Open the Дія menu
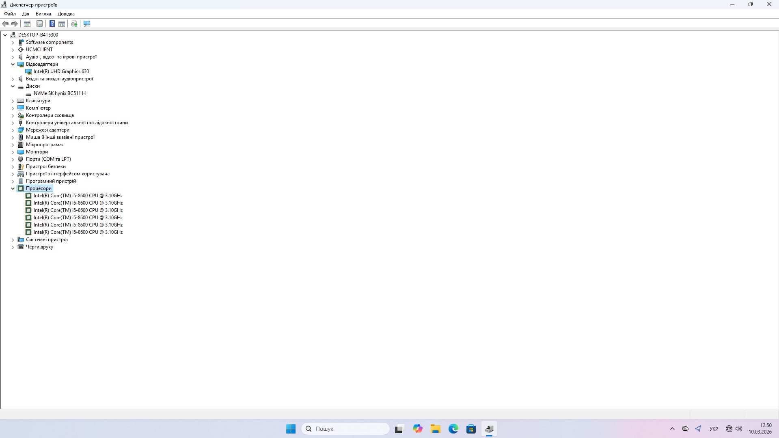Screen dimensions: 779x438 26,14
